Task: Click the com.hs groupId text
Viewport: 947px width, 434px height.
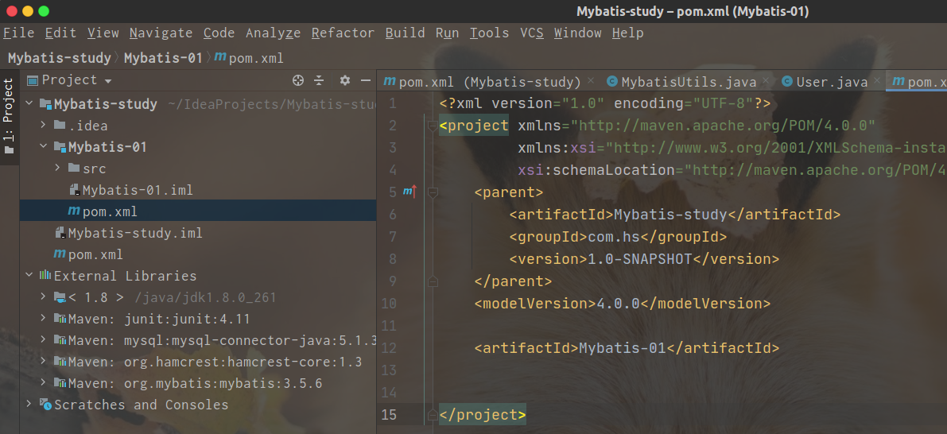Action: point(614,237)
